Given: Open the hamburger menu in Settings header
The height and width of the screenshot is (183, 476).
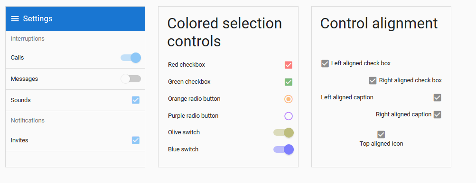Looking at the screenshot, I should coord(15,19).
